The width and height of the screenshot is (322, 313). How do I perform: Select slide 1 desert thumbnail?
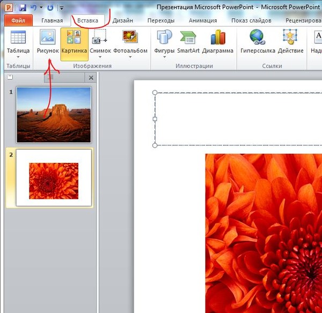54,115
